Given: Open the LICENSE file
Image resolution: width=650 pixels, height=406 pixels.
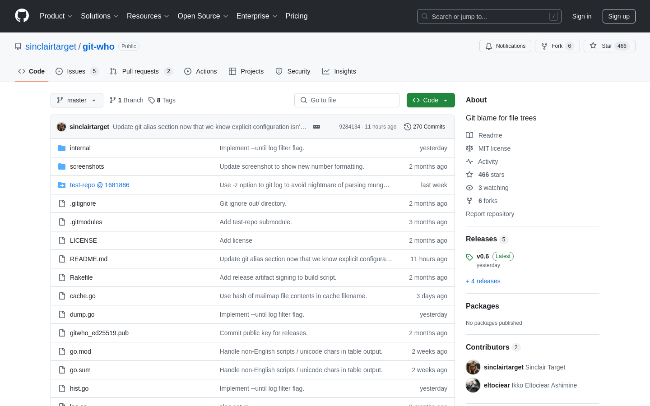Looking at the screenshot, I should click(84, 240).
